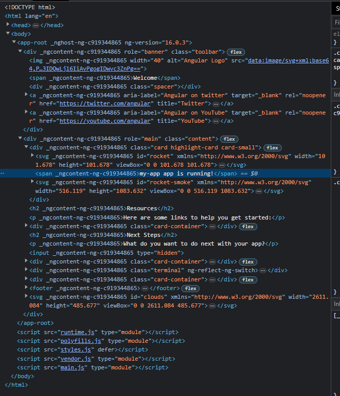The height and width of the screenshot is (396, 340).
Task: Open the main.js script link
Action: tap(72, 367)
